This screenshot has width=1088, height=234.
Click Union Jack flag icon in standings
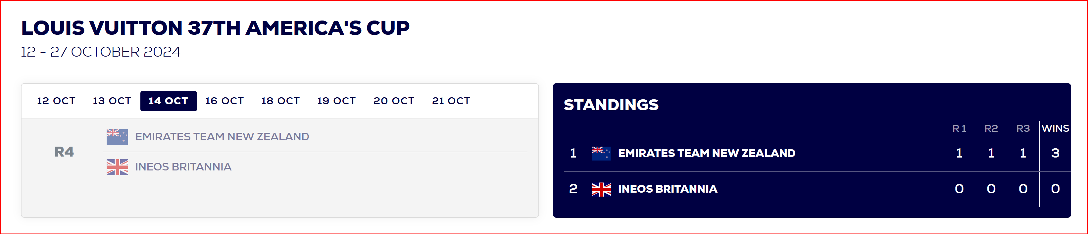click(601, 189)
